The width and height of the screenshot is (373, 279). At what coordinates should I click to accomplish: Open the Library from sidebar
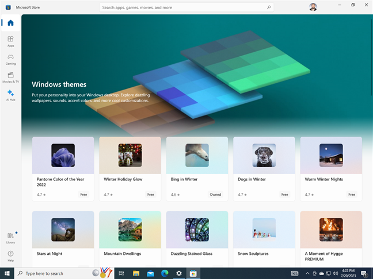10,237
